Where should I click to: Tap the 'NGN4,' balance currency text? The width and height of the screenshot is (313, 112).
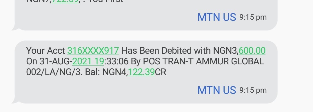tap(115, 72)
